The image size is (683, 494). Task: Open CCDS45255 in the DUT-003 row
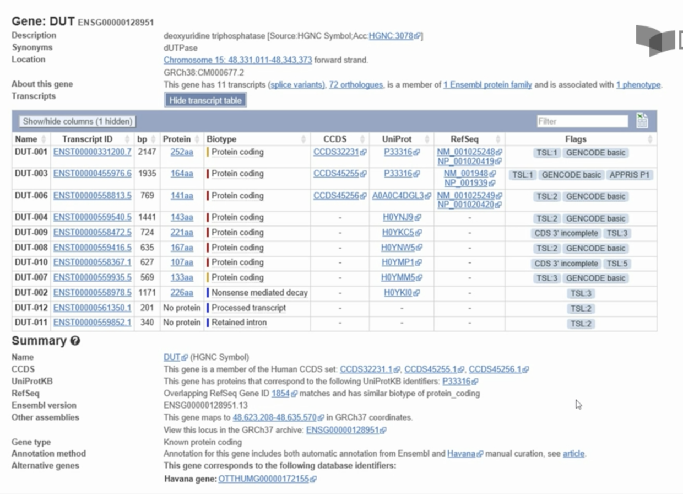[336, 174]
